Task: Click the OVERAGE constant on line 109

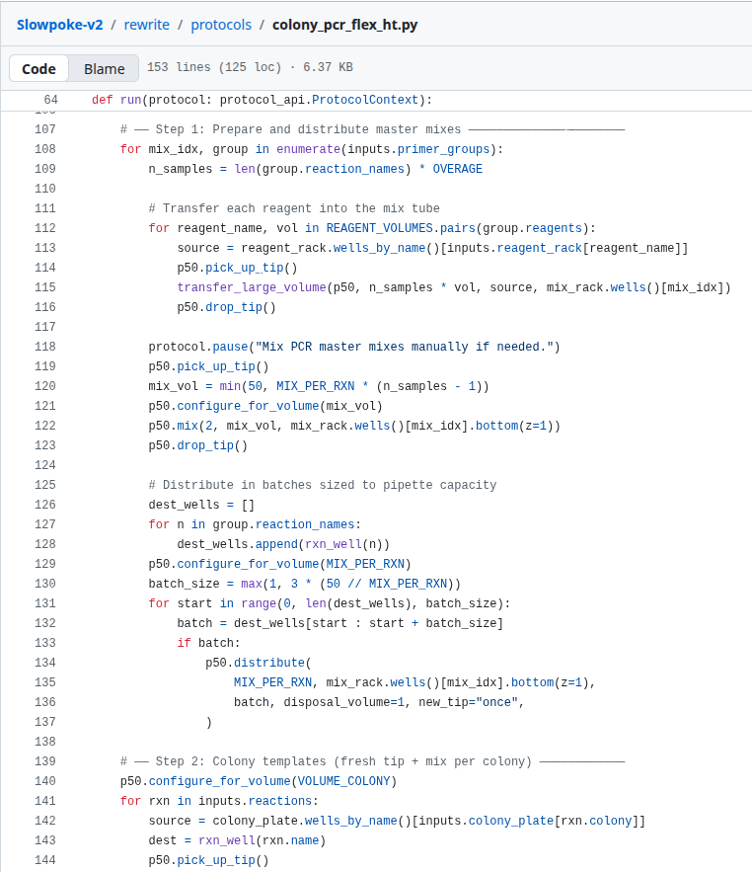Action: tap(457, 169)
